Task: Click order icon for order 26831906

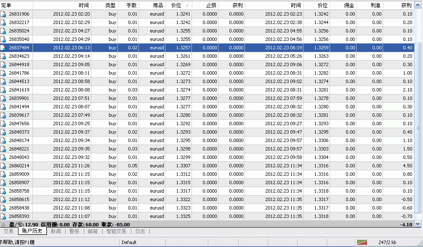Action: point(3,14)
